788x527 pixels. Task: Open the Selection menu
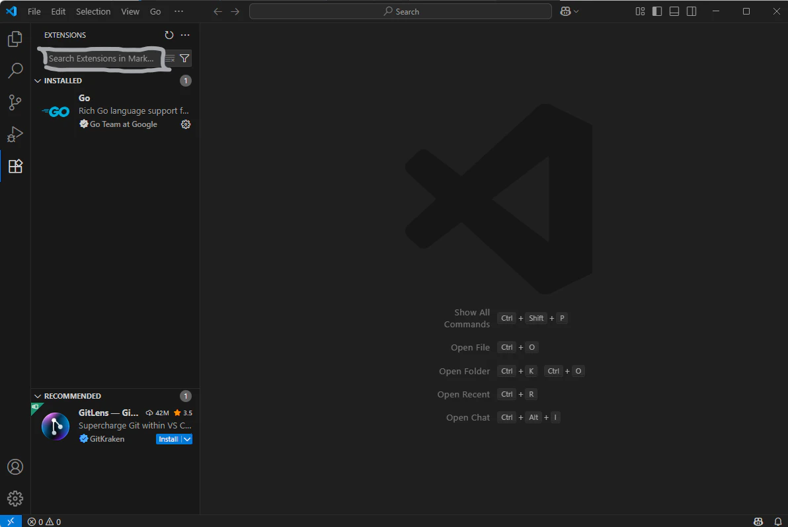93,11
